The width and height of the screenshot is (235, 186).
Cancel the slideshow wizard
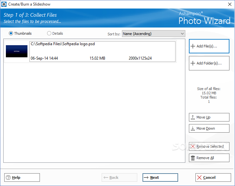coord(213,177)
